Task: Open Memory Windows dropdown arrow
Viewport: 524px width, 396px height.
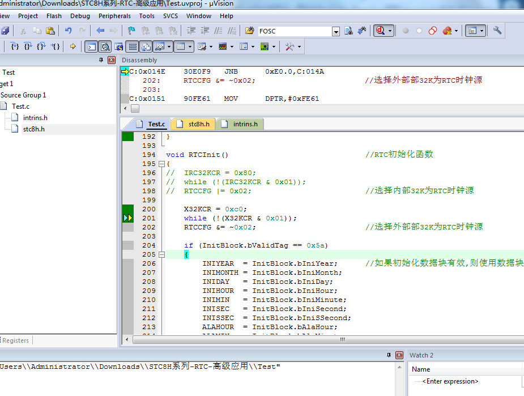Action: pos(189,47)
